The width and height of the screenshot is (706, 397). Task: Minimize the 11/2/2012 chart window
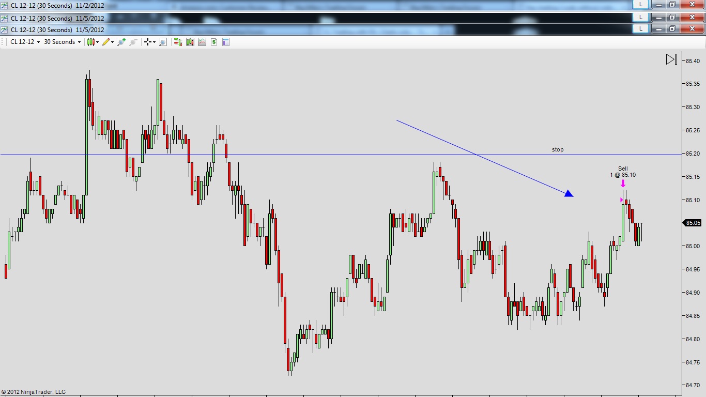[658, 4]
